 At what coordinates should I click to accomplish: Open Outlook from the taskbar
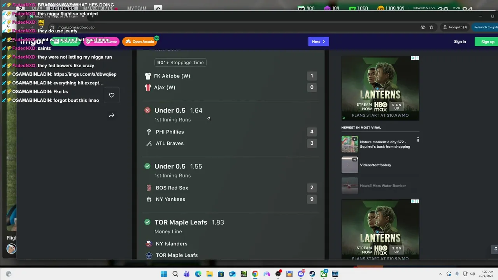click(x=232, y=274)
